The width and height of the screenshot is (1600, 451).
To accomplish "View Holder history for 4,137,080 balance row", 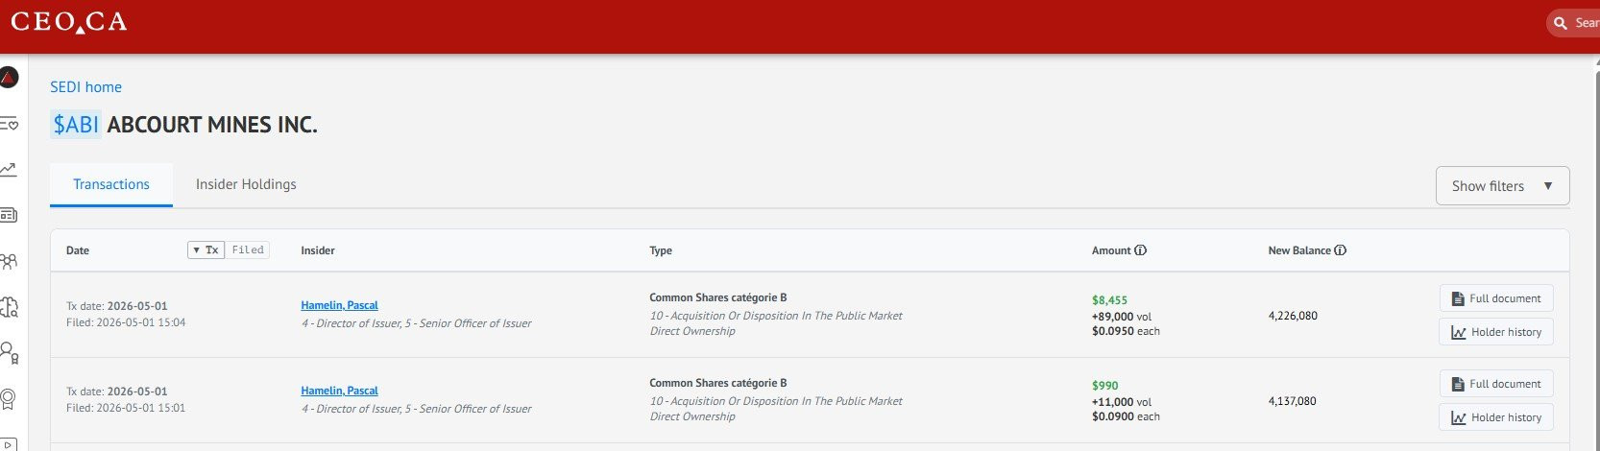I will tap(1496, 417).
